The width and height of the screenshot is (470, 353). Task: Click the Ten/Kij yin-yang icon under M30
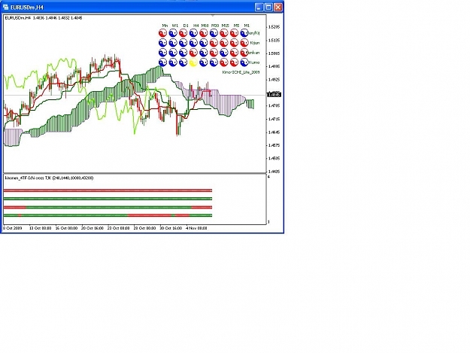pos(214,33)
